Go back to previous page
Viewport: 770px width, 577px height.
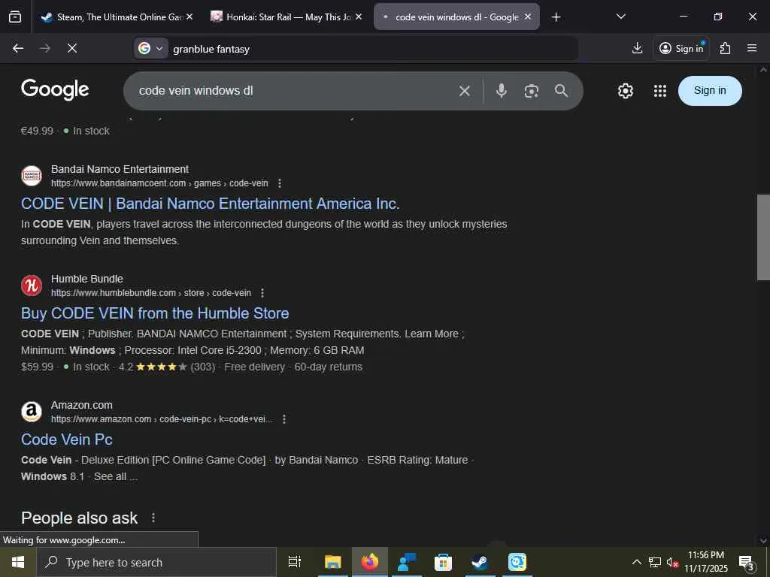coord(18,48)
